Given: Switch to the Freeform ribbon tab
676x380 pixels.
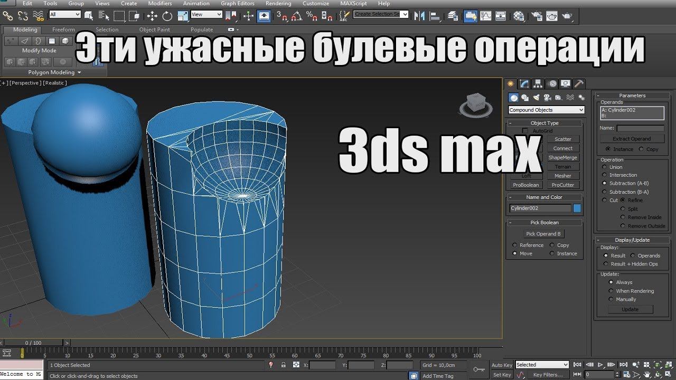Looking at the screenshot, I should [x=63, y=30].
